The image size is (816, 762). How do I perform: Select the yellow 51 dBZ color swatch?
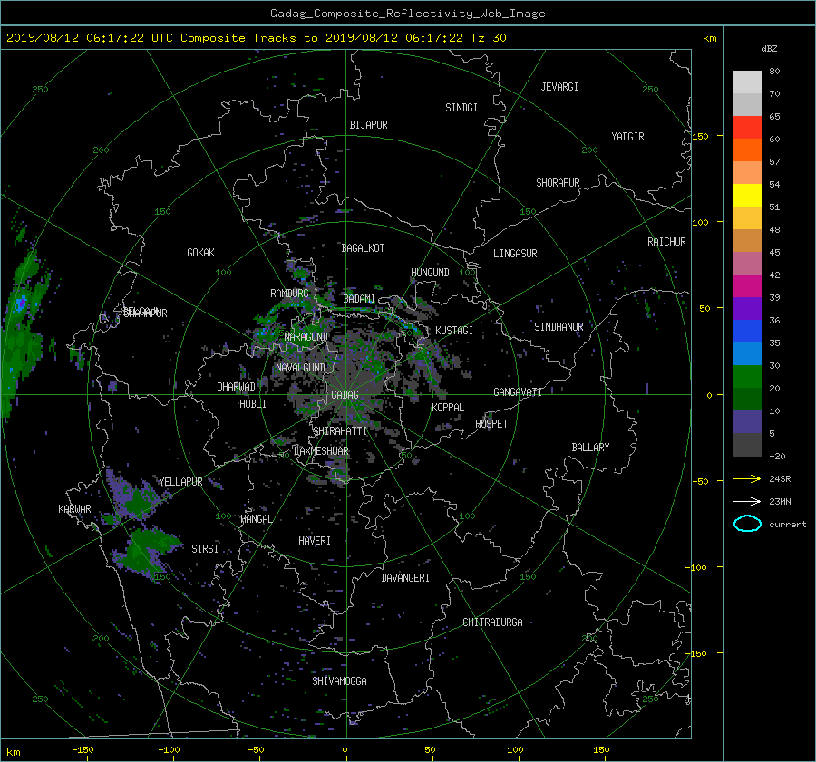point(747,196)
